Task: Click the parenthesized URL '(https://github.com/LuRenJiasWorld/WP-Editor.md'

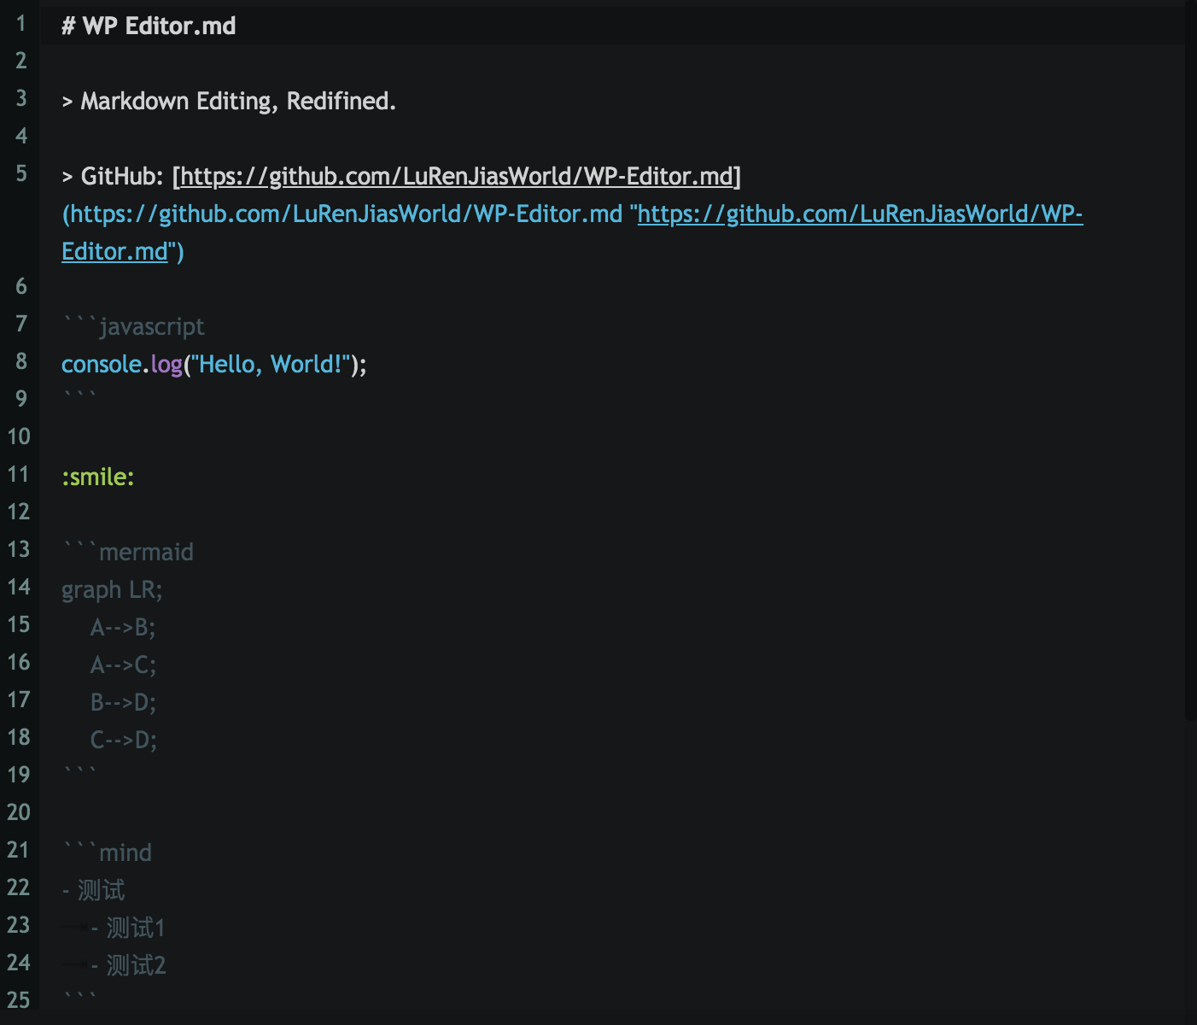Action: coord(342,214)
